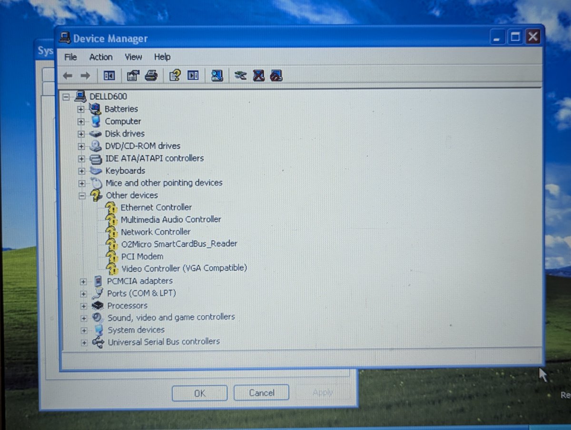Expand the PCMCIA adapters node
571x430 pixels.
[x=83, y=281]
